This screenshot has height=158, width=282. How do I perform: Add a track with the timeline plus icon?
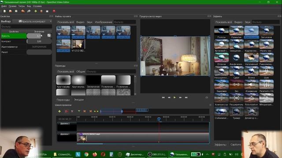tap(59, 111)
